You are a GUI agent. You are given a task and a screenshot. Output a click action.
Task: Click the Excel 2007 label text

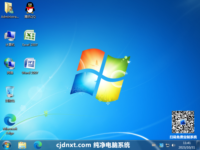[30, 45]
